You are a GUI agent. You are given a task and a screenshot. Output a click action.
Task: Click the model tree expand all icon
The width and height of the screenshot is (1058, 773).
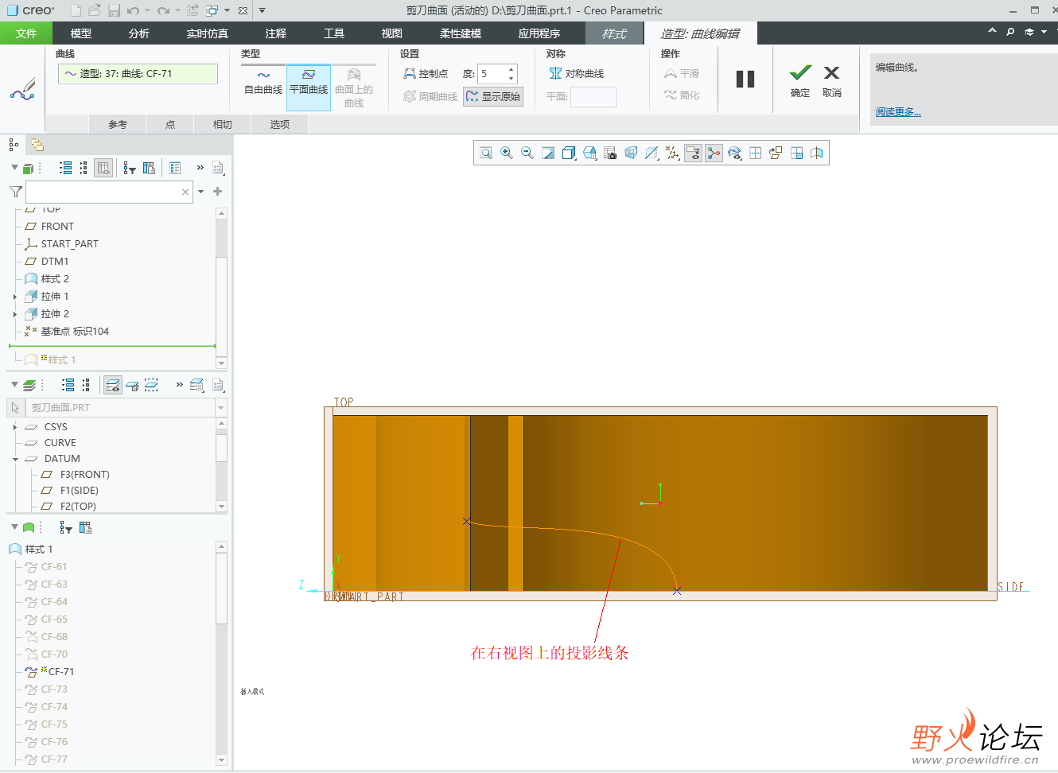click(66, 168)
